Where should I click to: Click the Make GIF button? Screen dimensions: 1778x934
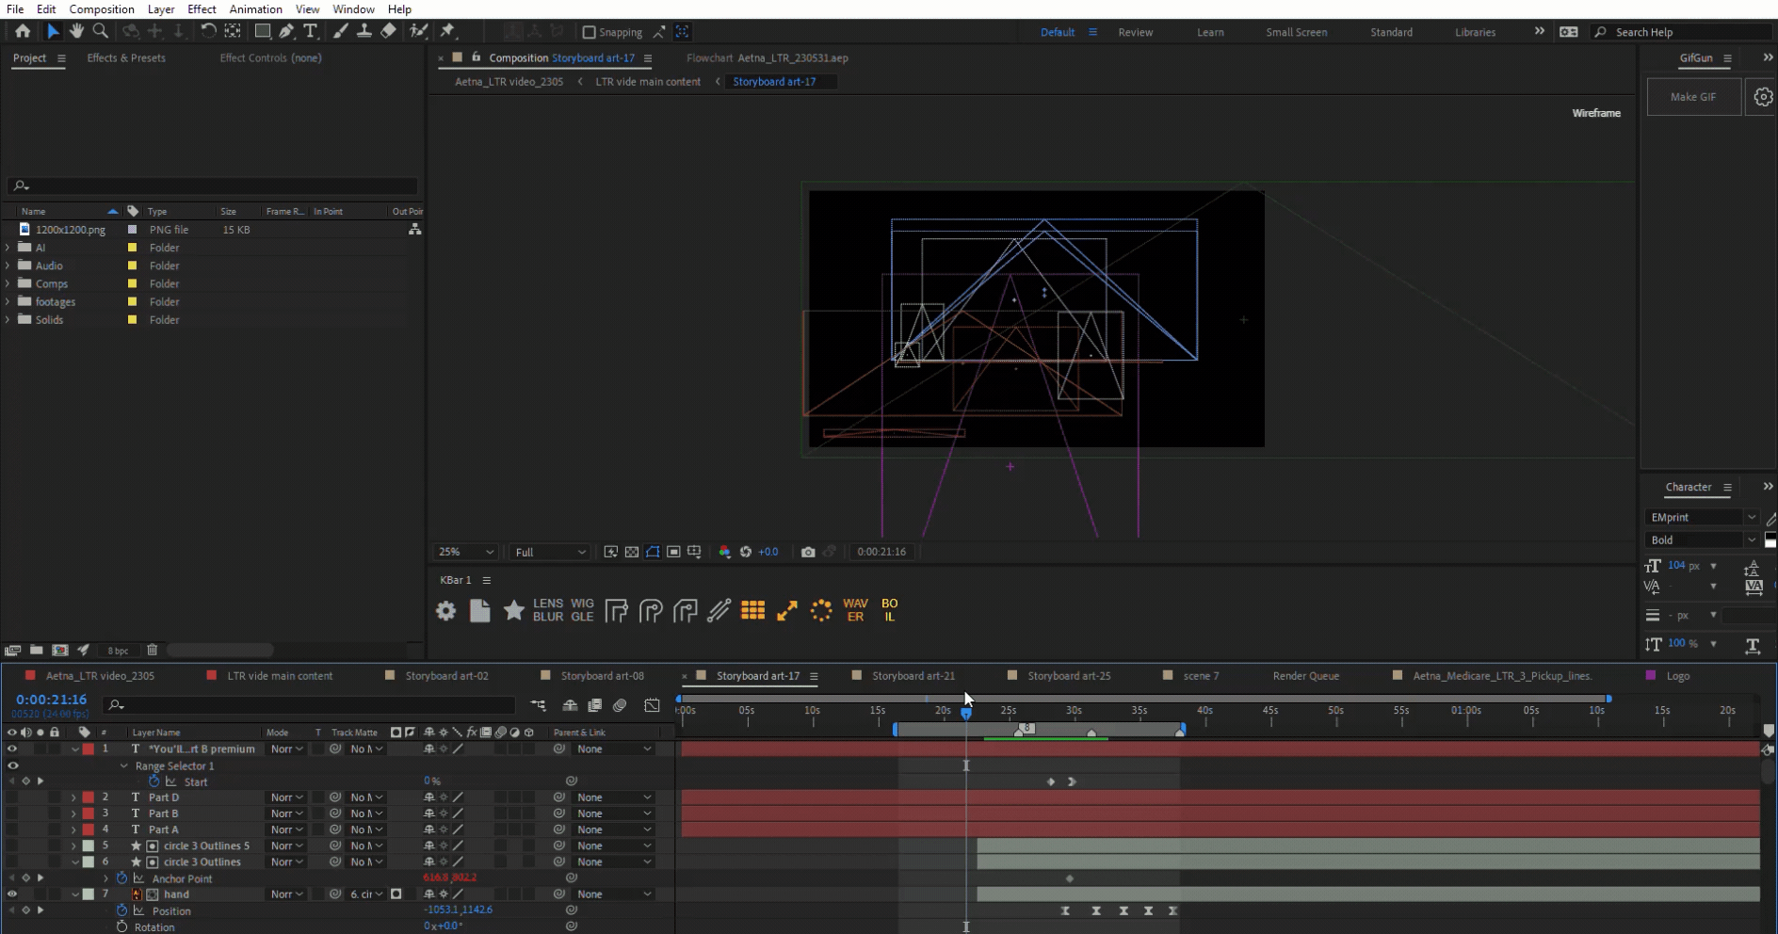coord(1693,97)
